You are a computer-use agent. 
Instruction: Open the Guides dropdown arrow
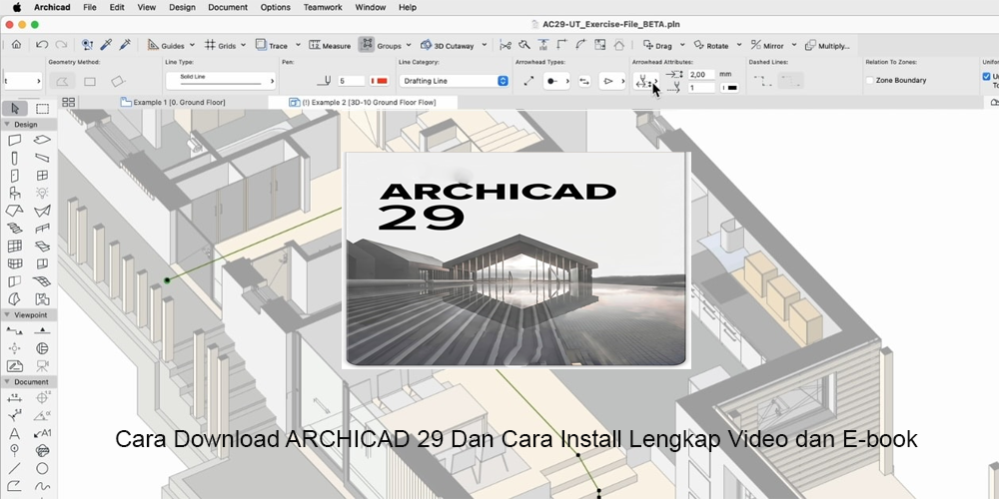pos(191,45)
